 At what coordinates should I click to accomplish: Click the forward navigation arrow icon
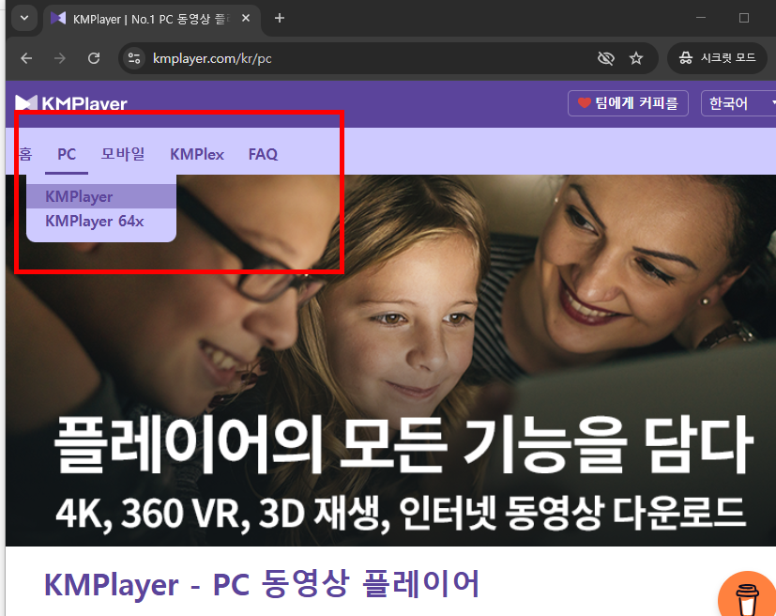(x=58, y=57)
